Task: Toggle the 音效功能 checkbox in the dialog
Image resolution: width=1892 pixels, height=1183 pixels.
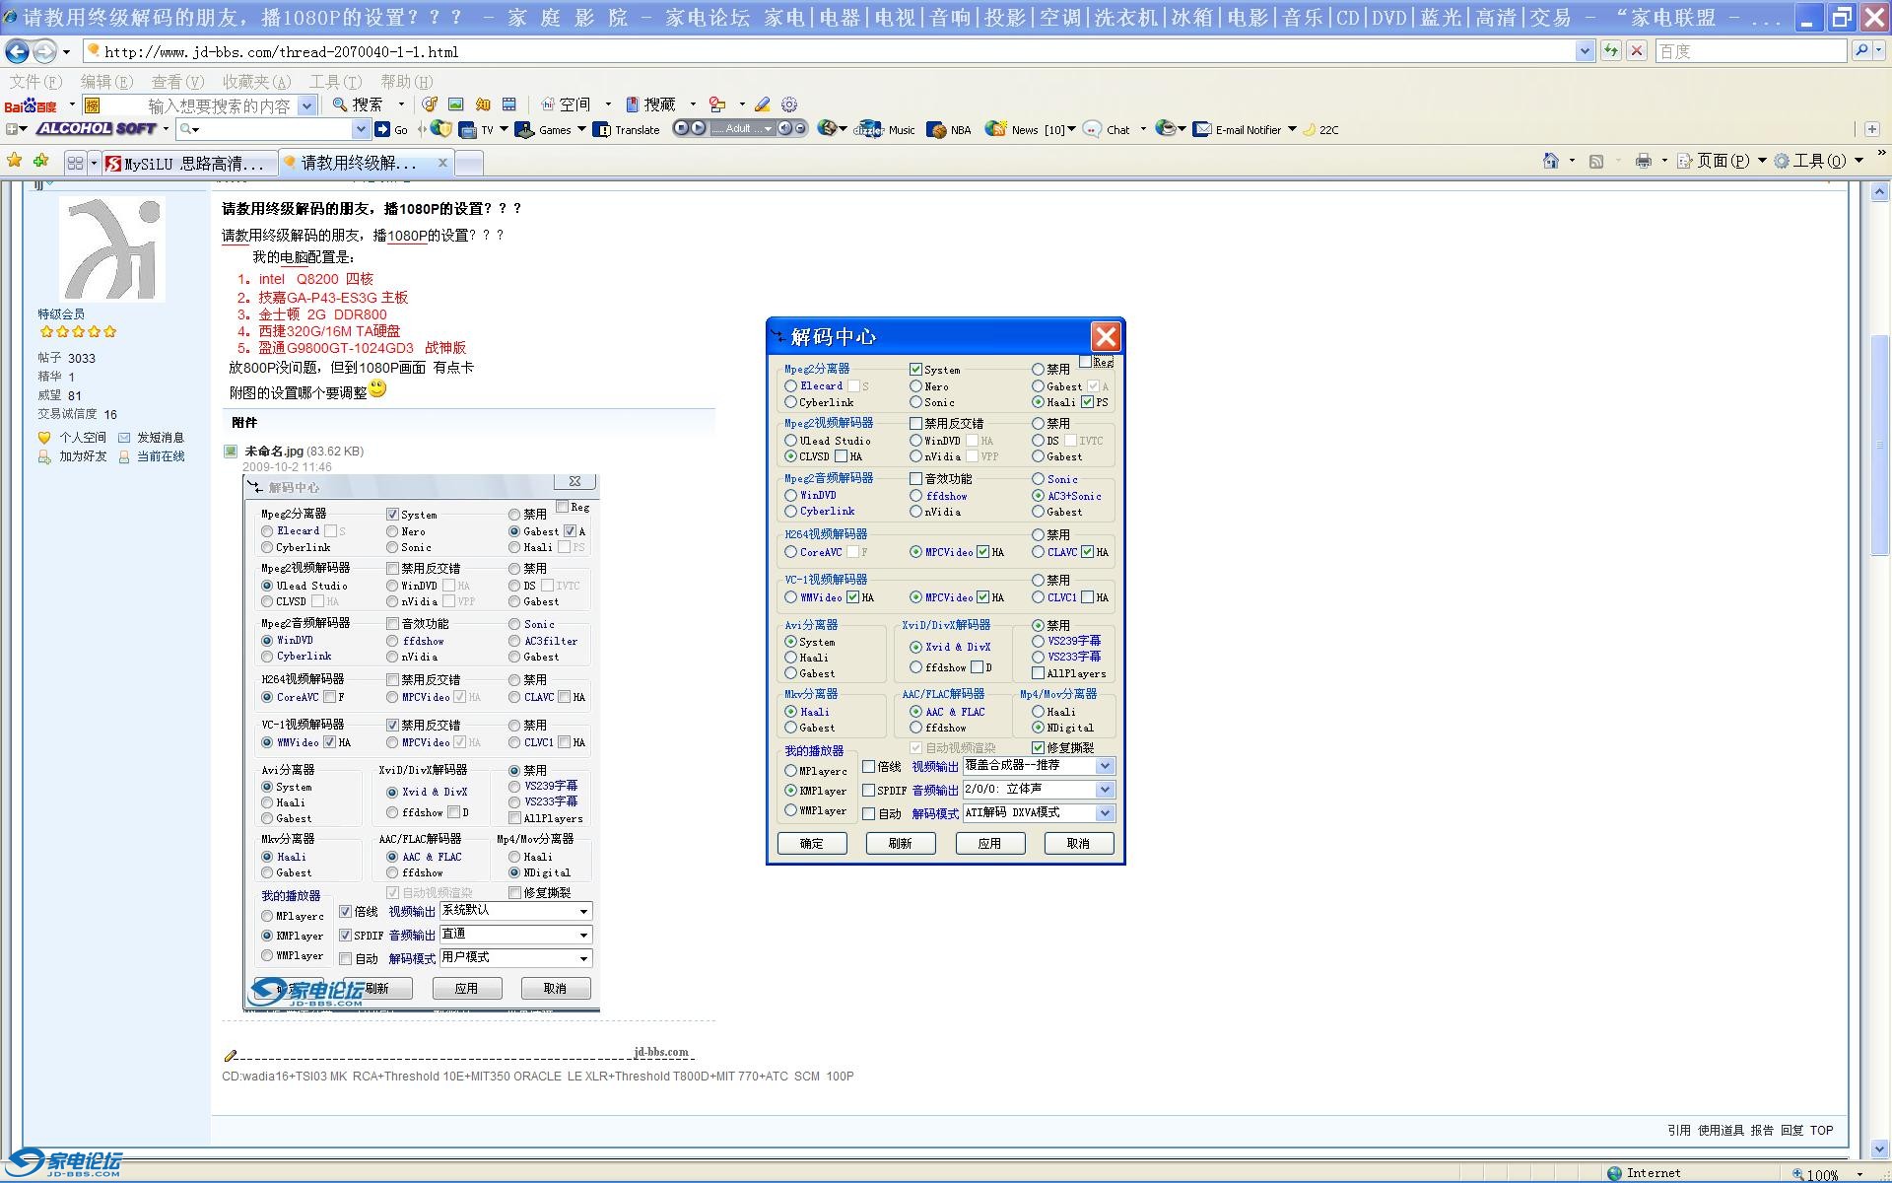Action: (x=915, y=478)
